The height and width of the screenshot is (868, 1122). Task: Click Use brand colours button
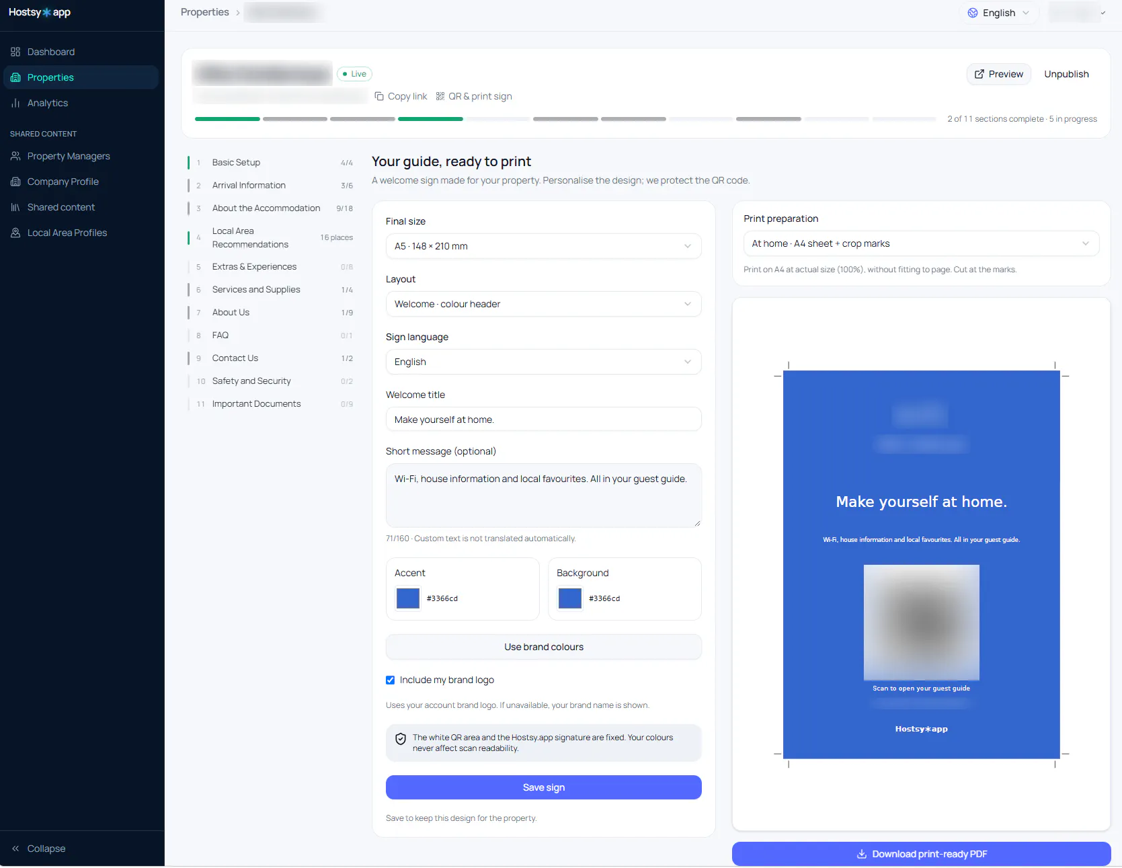[543, 647]
